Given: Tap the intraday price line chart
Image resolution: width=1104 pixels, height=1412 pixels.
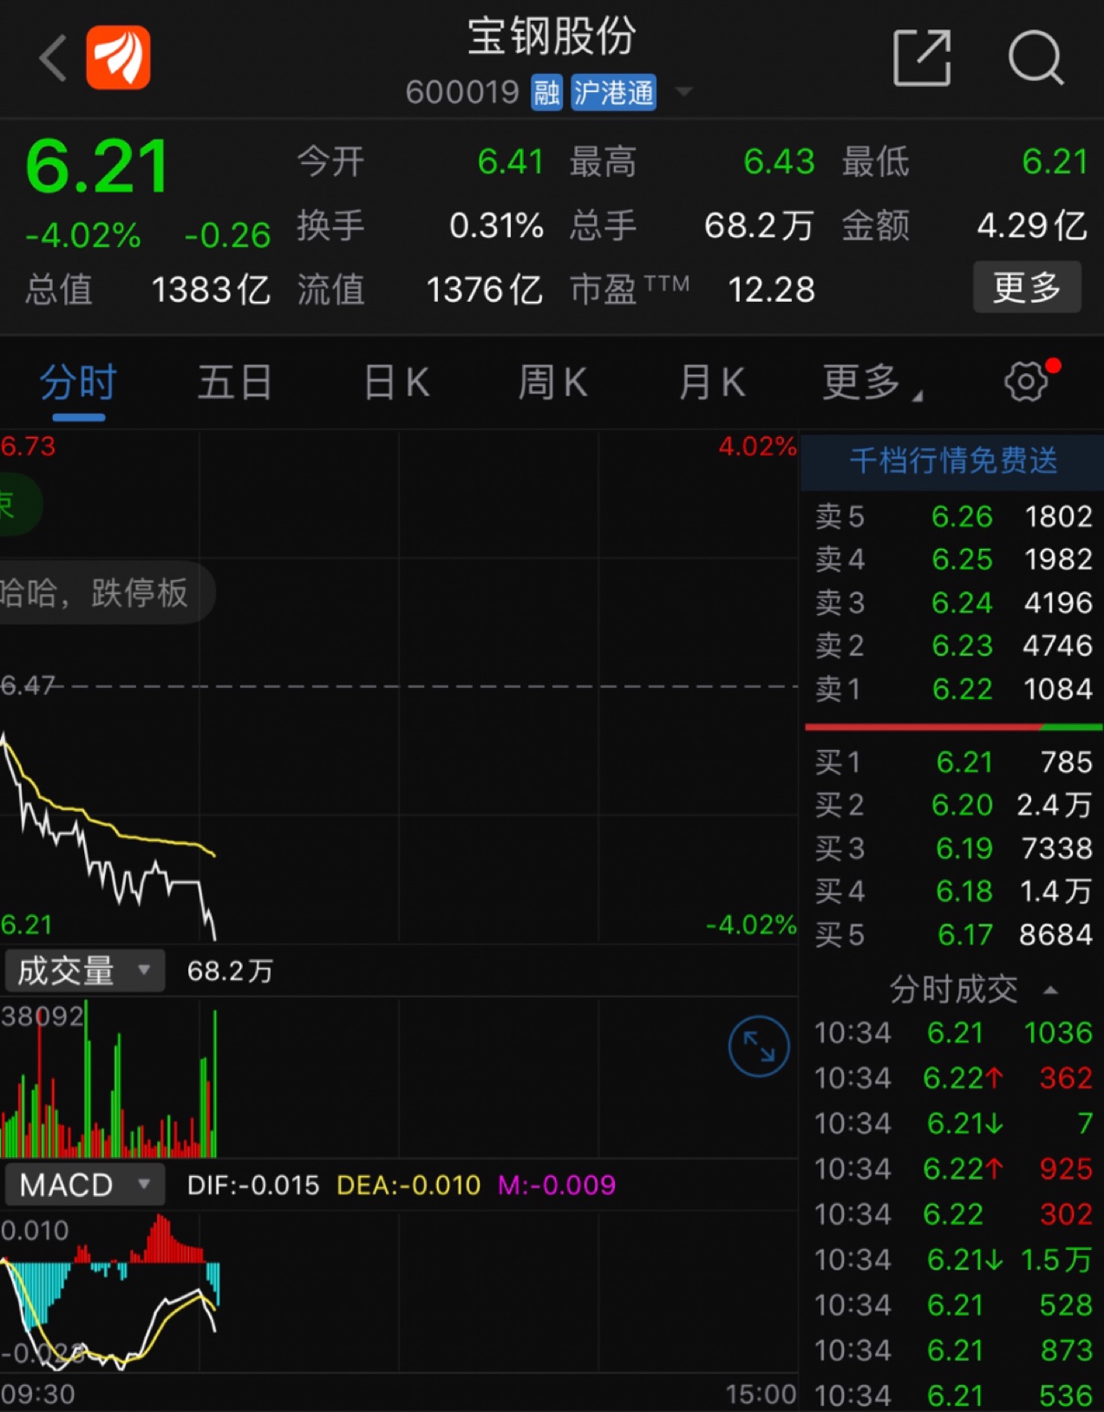Looking at the screenshot, I should pos(399,687).
